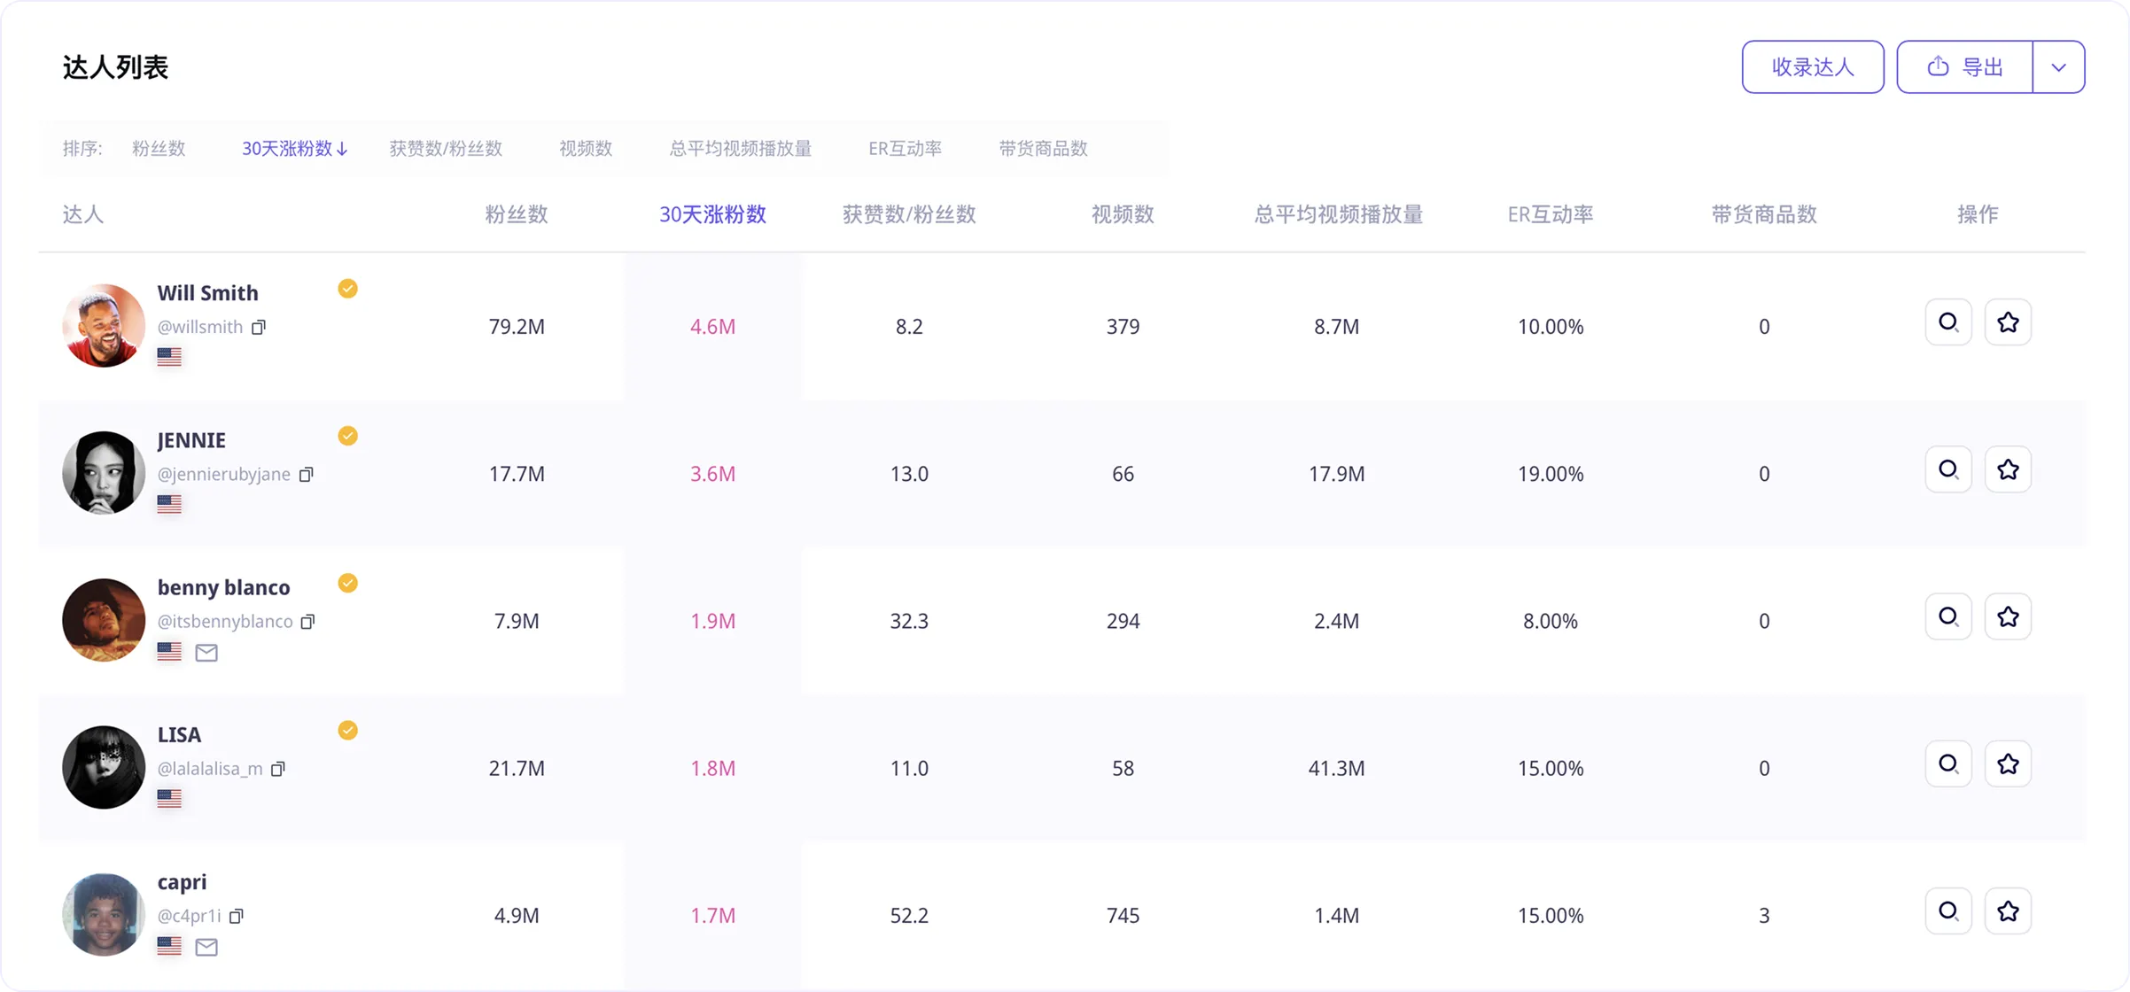Click the 30天涨粉数 column header

pos(712,214)
